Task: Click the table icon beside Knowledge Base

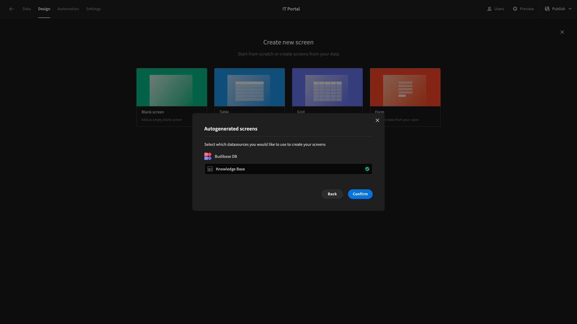Action: [210, 169]
